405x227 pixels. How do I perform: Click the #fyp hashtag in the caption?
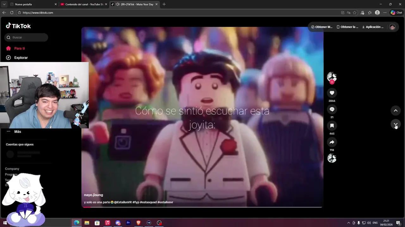tap(136, 202)
